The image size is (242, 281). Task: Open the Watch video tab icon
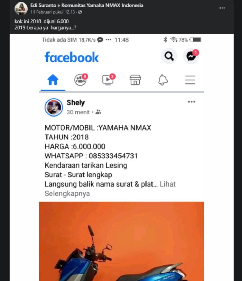coord(108,79)
